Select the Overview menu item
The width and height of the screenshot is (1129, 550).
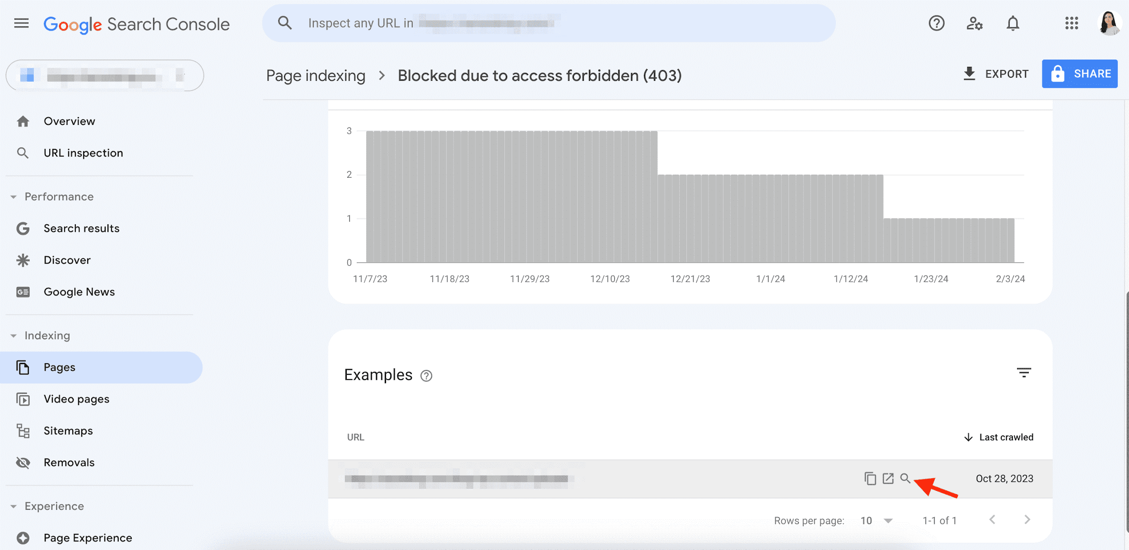tap(69, 120)
